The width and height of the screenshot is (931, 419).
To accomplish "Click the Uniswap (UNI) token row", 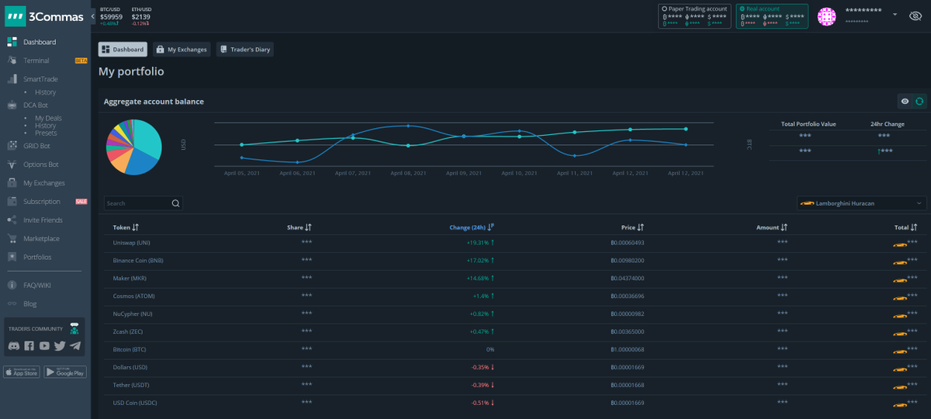I will 515,243.
